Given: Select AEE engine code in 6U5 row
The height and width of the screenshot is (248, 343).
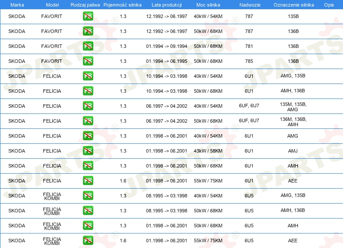Looking at the screenshot, I should [293, 241].
